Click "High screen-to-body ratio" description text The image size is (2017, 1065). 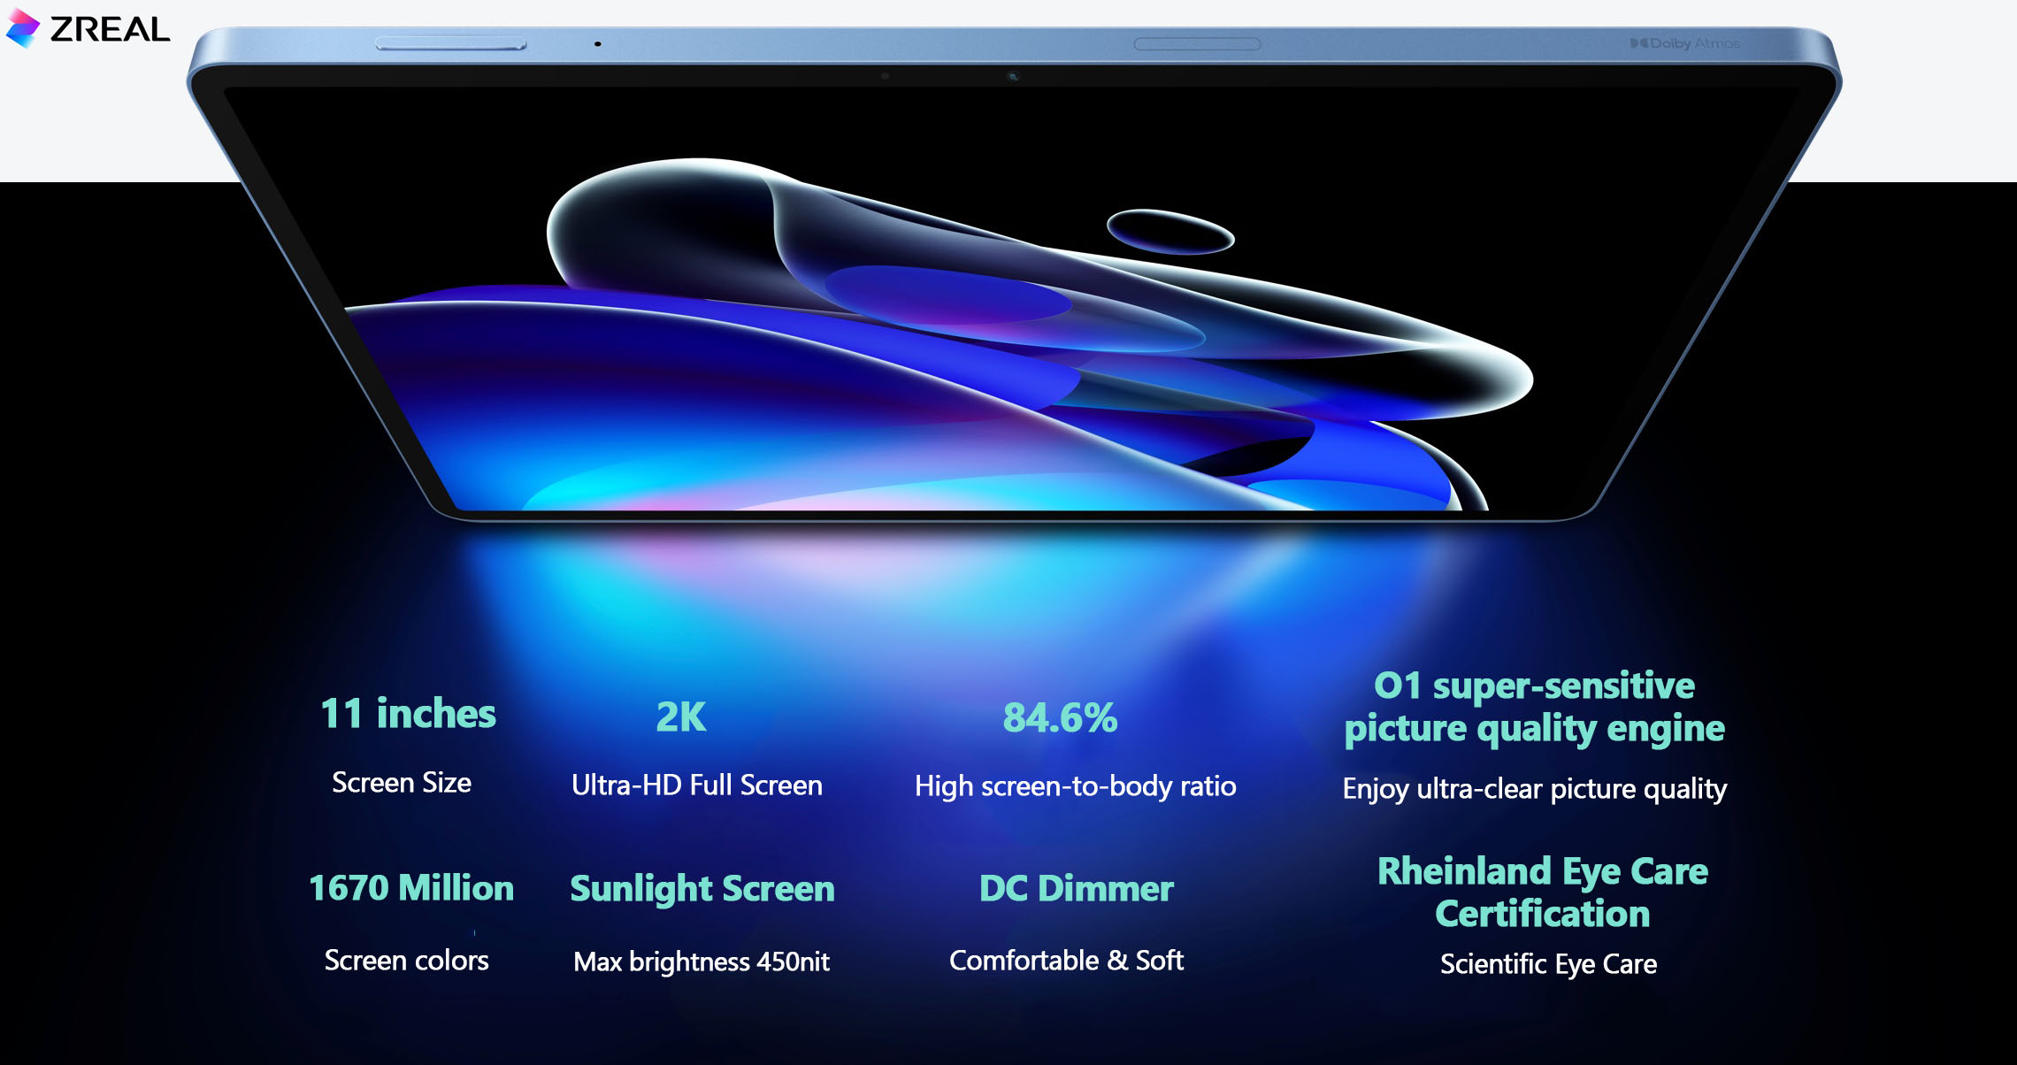pos(1075,786)
